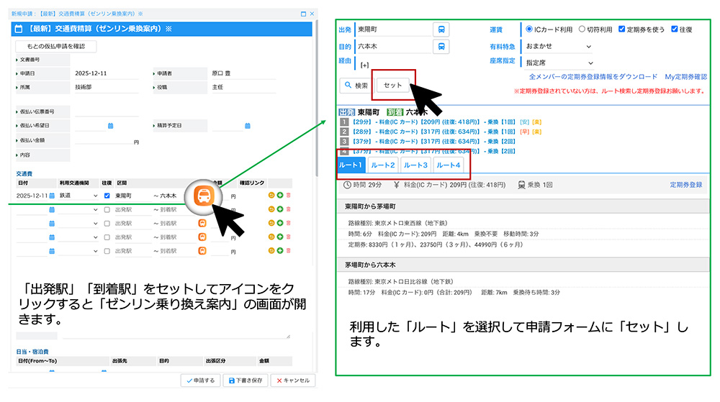
Task: Switch to the ルート2 tab
Action: [x=383, y=165]
